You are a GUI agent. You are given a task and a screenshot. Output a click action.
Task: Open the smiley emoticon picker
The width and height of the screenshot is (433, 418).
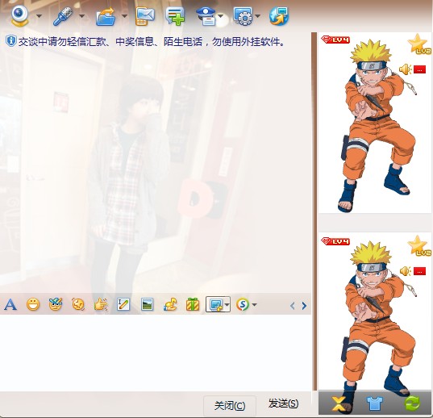click(x=33, y=305)
